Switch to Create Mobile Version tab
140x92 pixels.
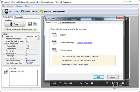click(x=67, y=22)
